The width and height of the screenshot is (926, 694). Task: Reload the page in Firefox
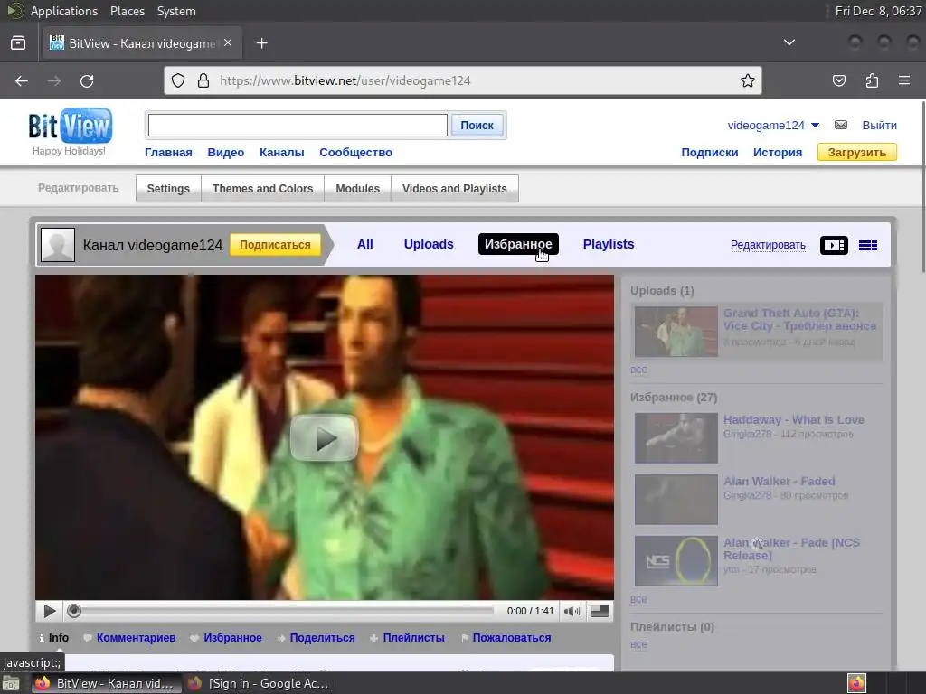pyautogui.click(x=87, y=80)
